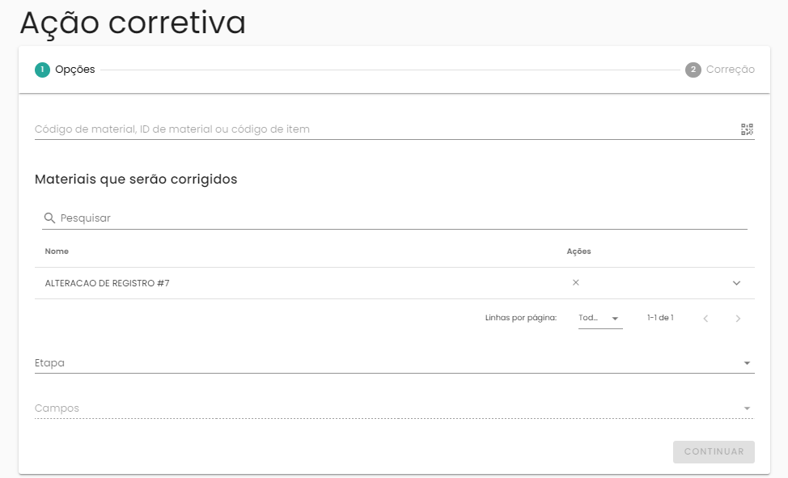Click the magnifier icon beside Pesquisar
This screenshot has height=478, width=788.
point(49,218)
